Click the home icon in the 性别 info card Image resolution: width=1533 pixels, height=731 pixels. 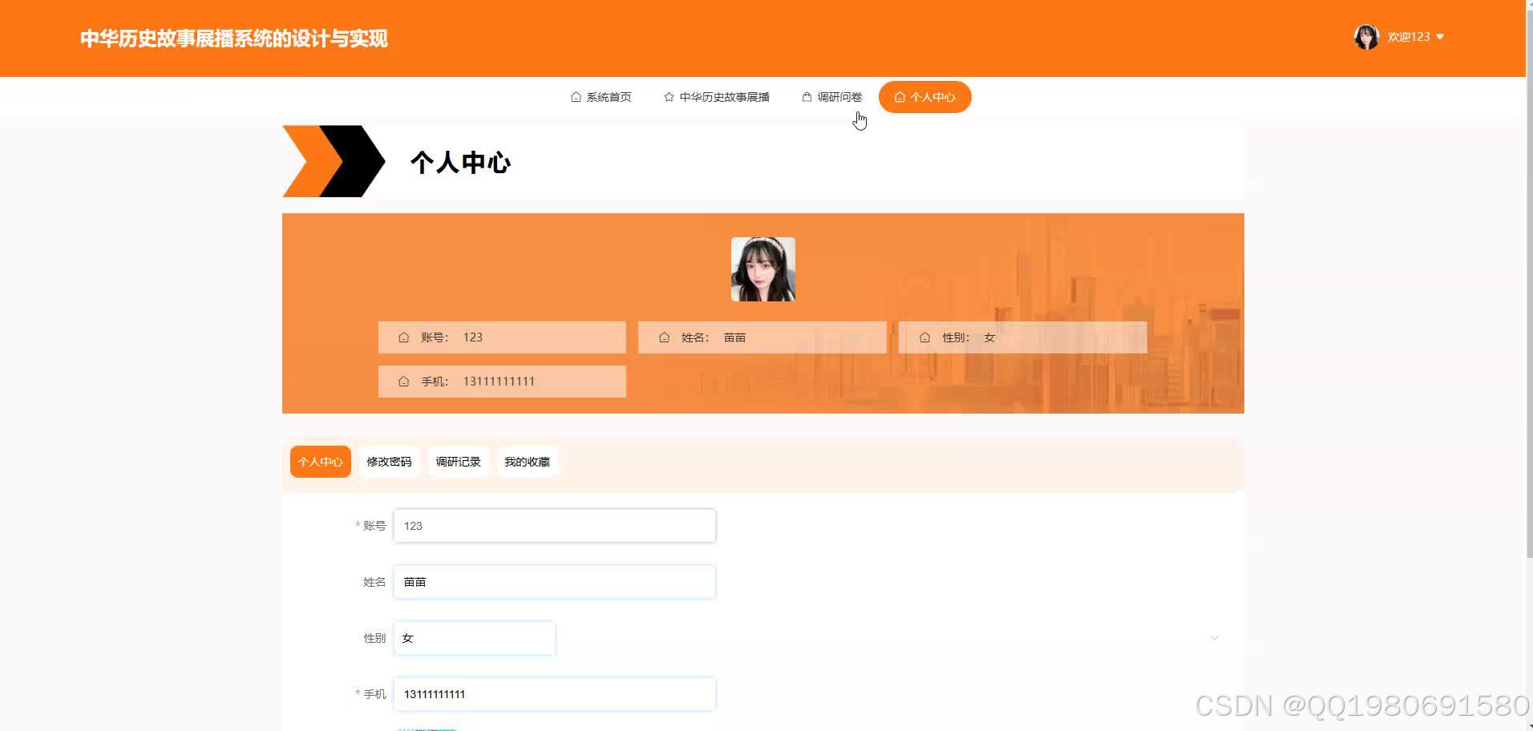coord(924,337)
